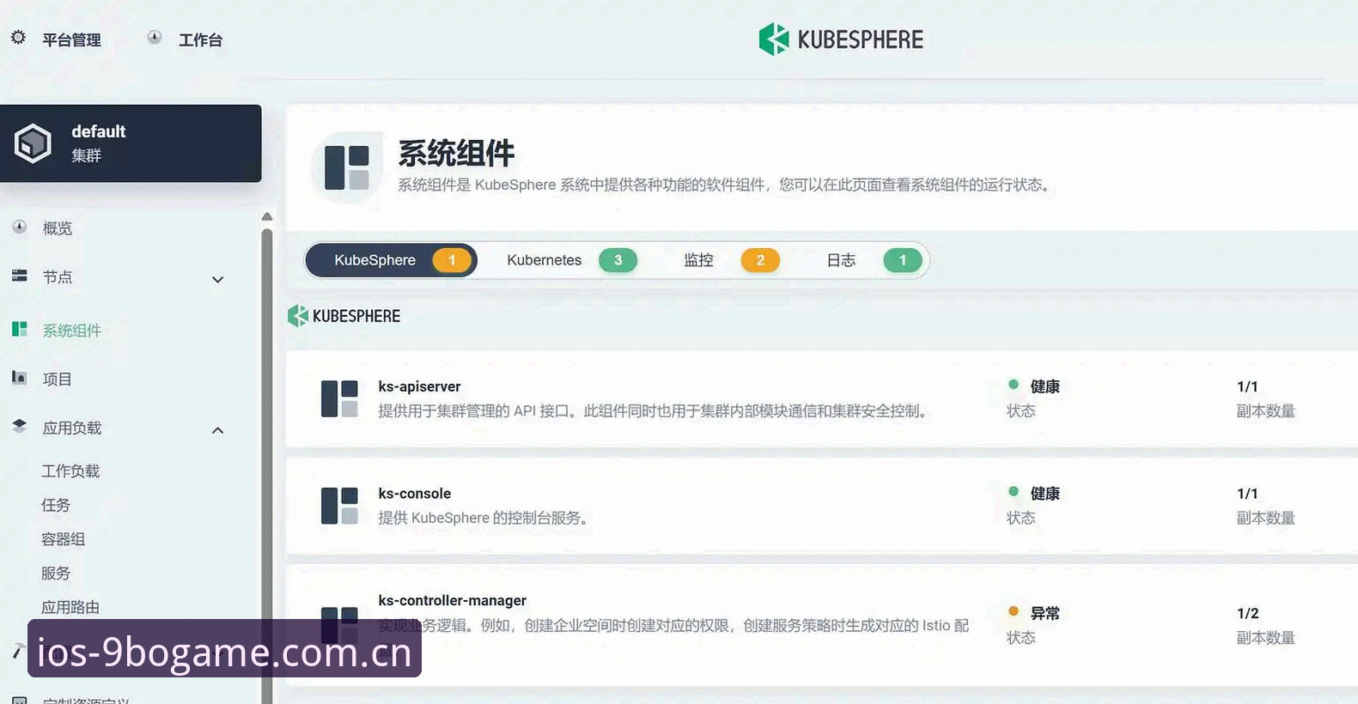Click the 概览 overview sidebar icon
Screen dimensions: 1358x704
click(20, 228)
